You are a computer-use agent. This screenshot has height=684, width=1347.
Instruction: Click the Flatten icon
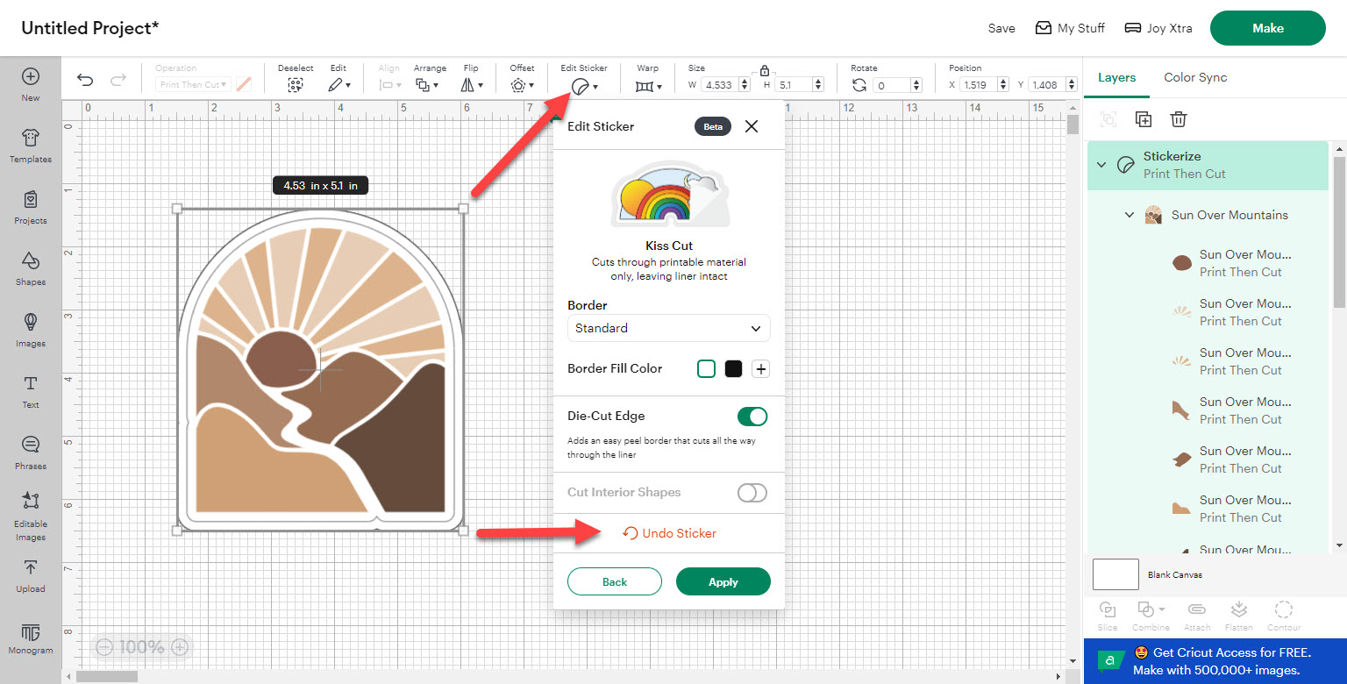pos(1239,609)
